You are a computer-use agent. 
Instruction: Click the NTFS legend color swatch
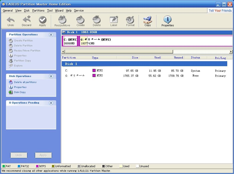coord(37,166)
